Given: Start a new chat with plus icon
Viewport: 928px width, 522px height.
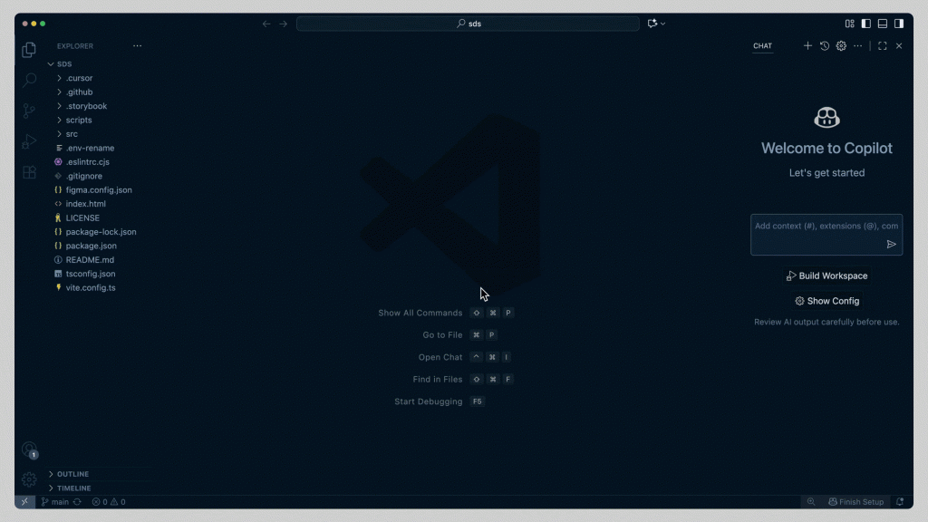Looking at the screenshot, I should click(x=807, y=45).
